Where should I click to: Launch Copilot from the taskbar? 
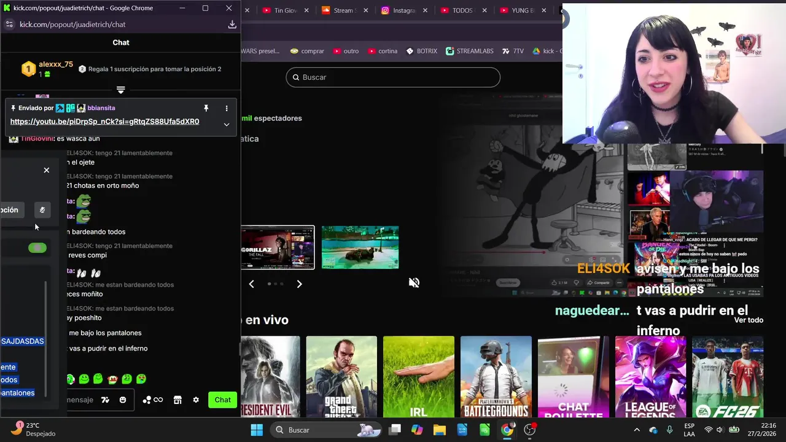pos(417,430)
